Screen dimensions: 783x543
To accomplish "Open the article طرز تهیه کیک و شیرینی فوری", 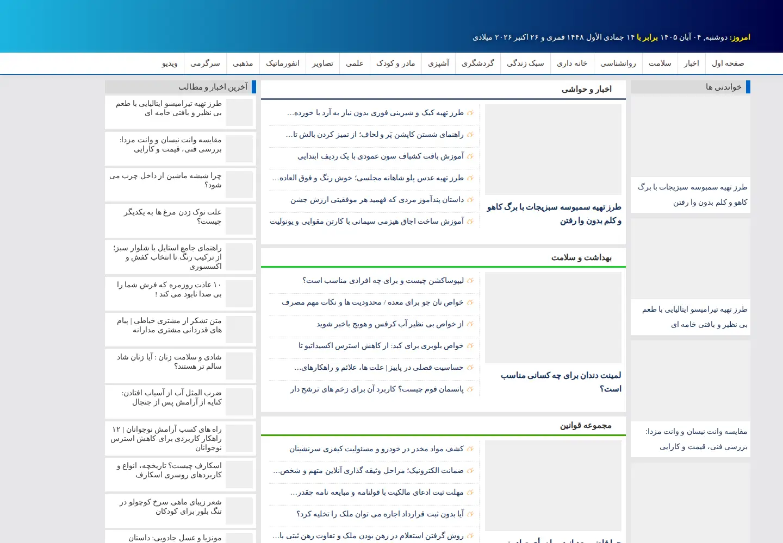I will pos(375,113).
